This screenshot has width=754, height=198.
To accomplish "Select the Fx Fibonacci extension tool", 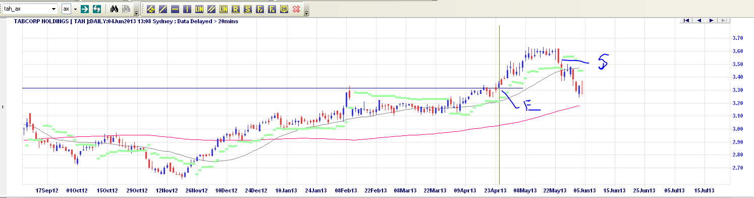I will (x=272, y=9).
